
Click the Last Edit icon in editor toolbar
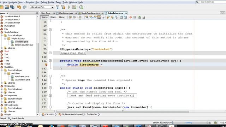pos(70,17)
